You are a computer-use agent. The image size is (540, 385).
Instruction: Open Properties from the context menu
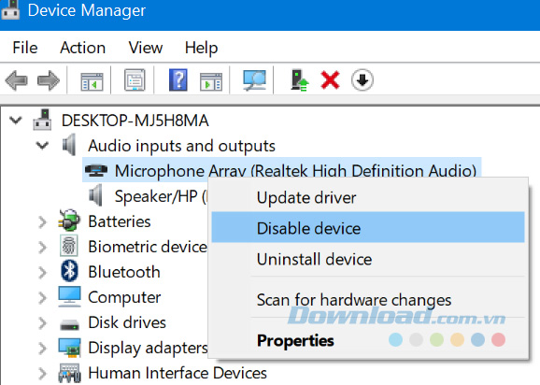click(x=368, y=340)
